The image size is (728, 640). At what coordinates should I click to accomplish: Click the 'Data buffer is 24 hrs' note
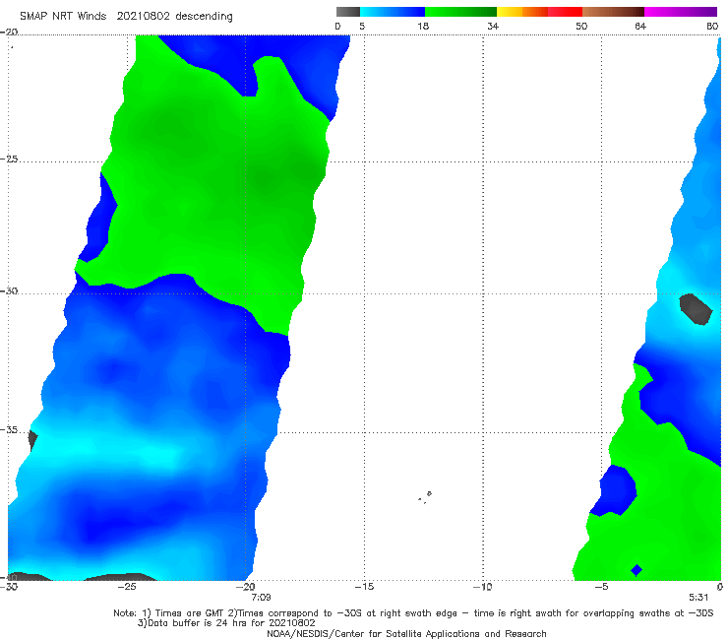click(226, 623)
